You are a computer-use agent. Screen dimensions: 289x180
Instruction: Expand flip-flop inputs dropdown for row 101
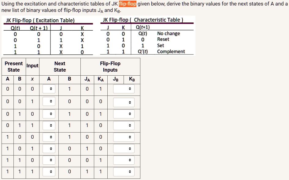(x=124, y=149)
